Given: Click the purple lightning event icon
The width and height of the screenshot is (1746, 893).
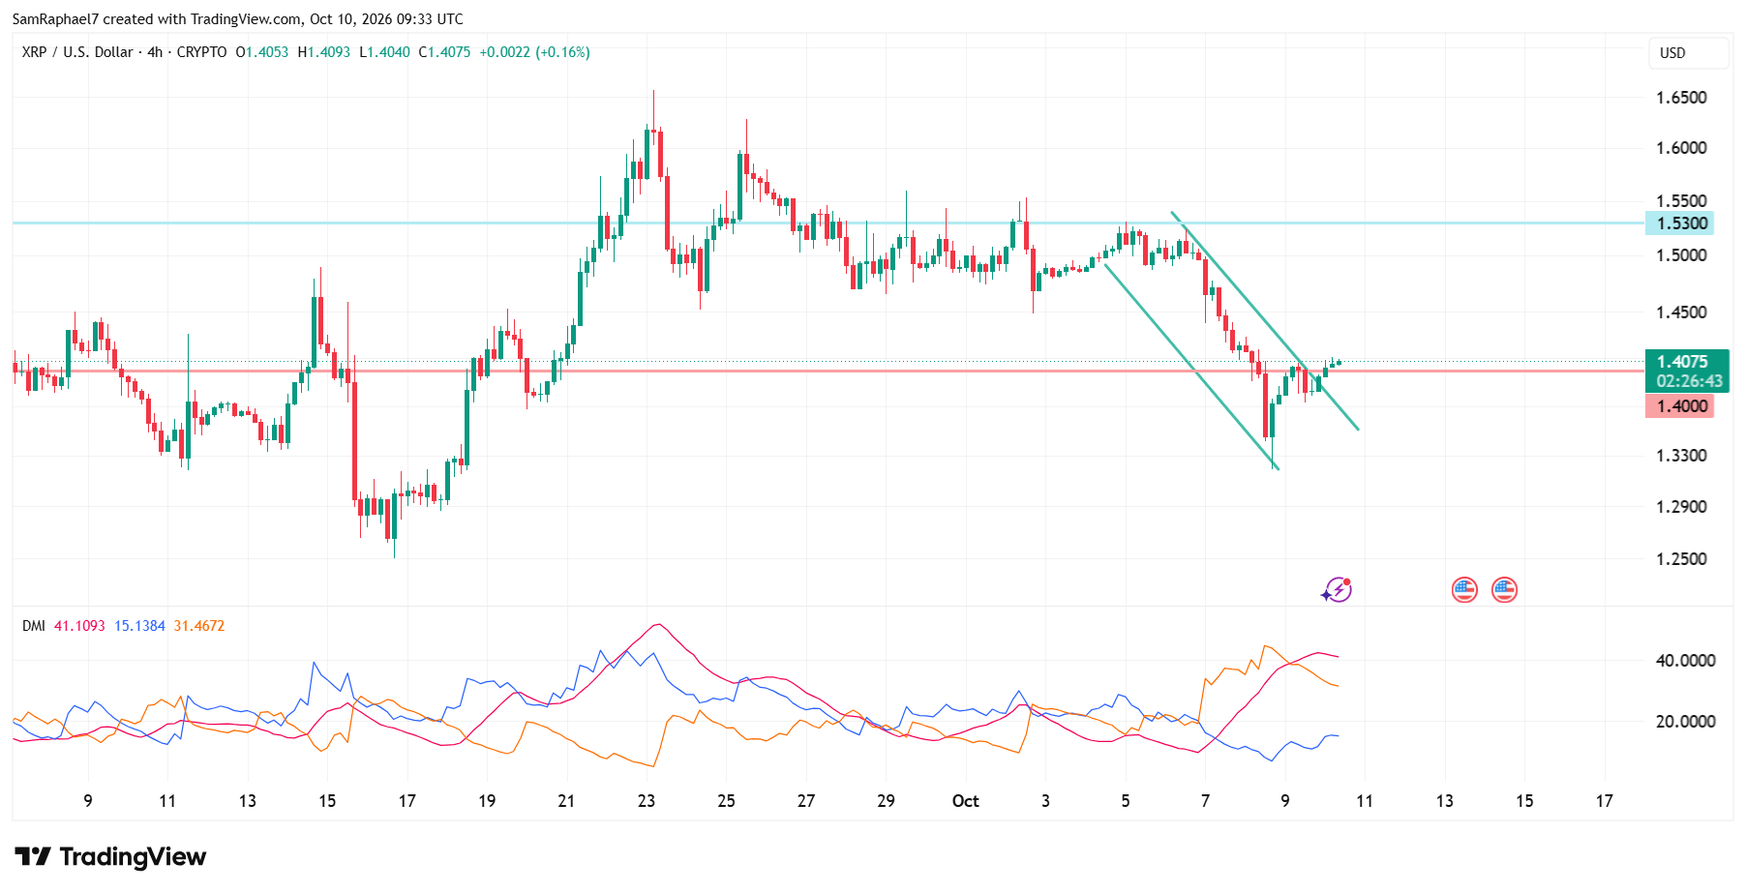Looking at the screenshot, I should click(1338, 589).
